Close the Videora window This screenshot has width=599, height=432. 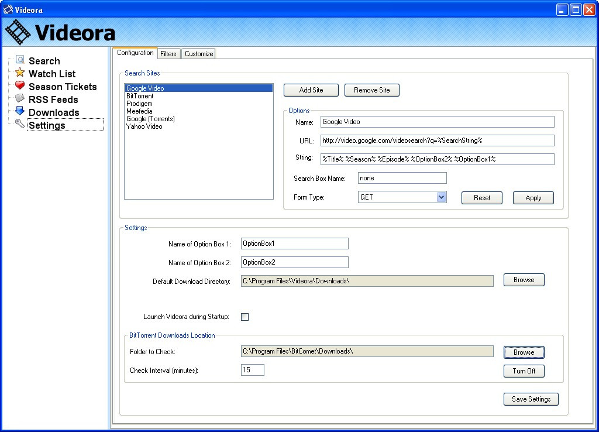click(588, 9)
